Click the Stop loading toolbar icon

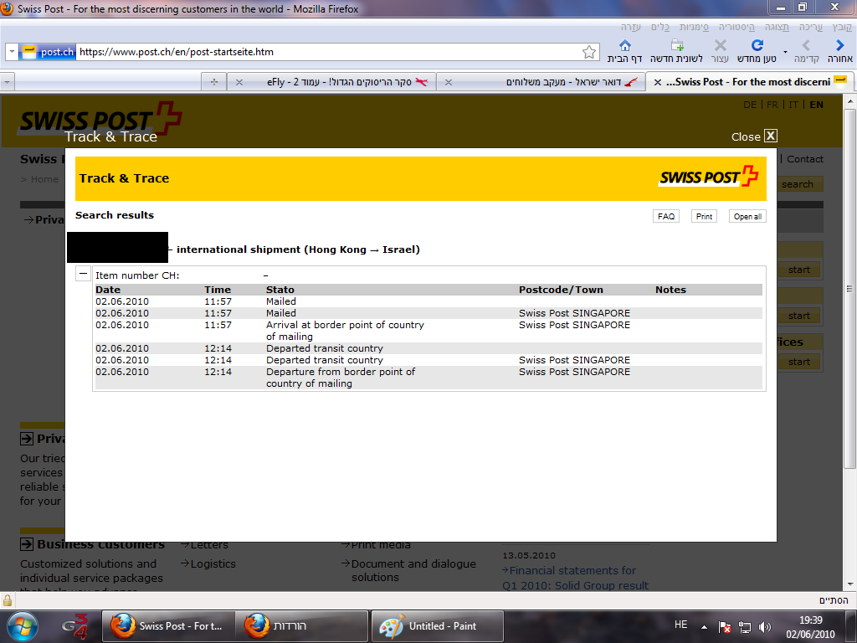click(x=721, y=45)
